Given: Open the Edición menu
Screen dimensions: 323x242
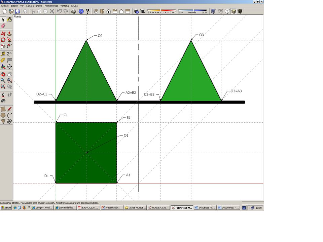Looking at the screenshot, I should pos(14,6).
